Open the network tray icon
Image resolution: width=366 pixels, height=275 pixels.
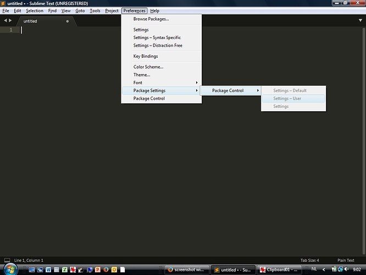[340, 269]
